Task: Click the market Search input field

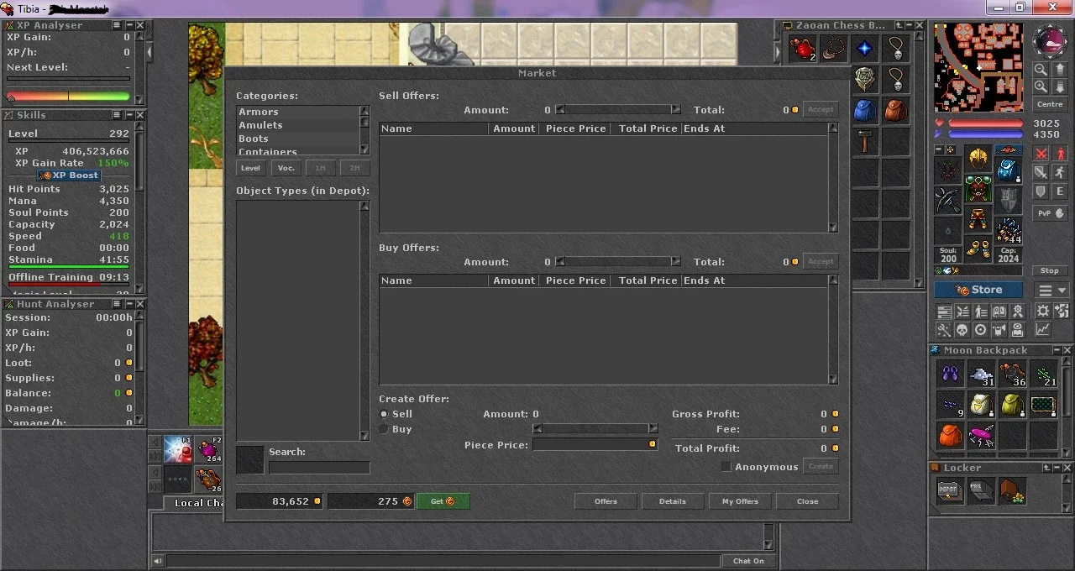Action: click(x=319, y=468)
